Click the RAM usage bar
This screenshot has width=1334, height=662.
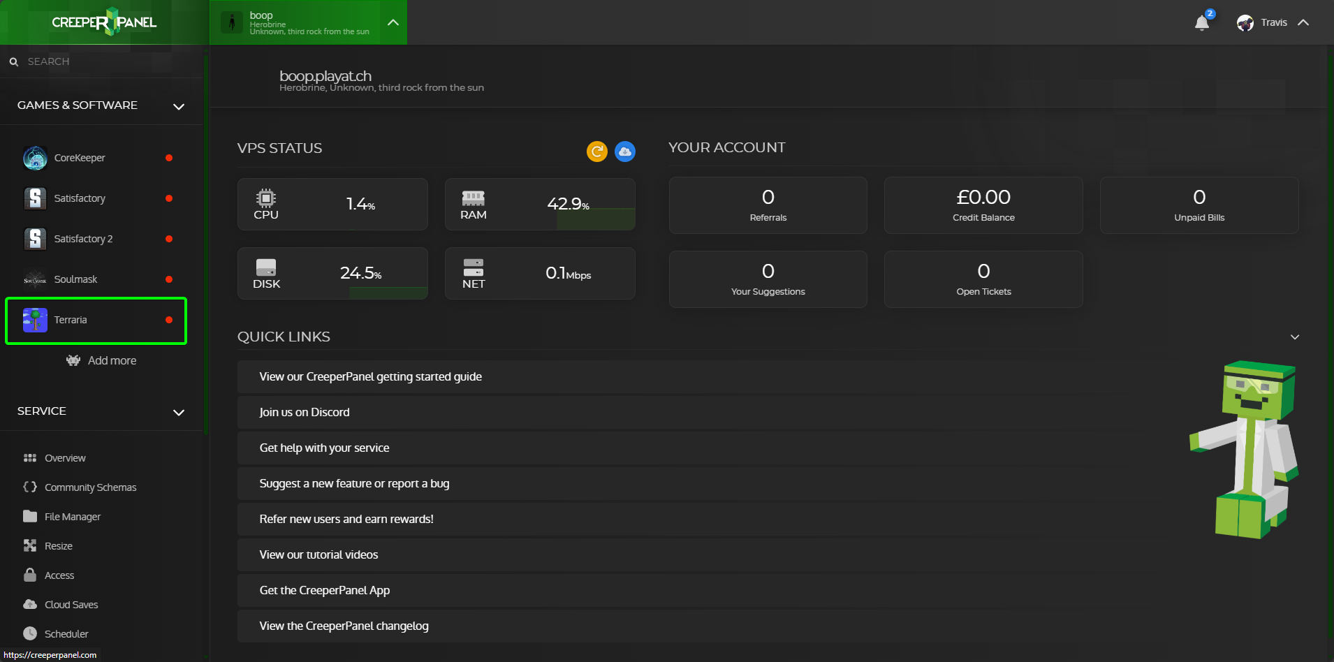pos(596,219)
